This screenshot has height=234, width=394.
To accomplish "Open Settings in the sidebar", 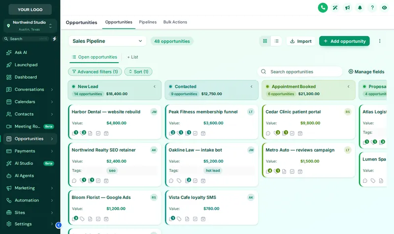I will (30, 224).
